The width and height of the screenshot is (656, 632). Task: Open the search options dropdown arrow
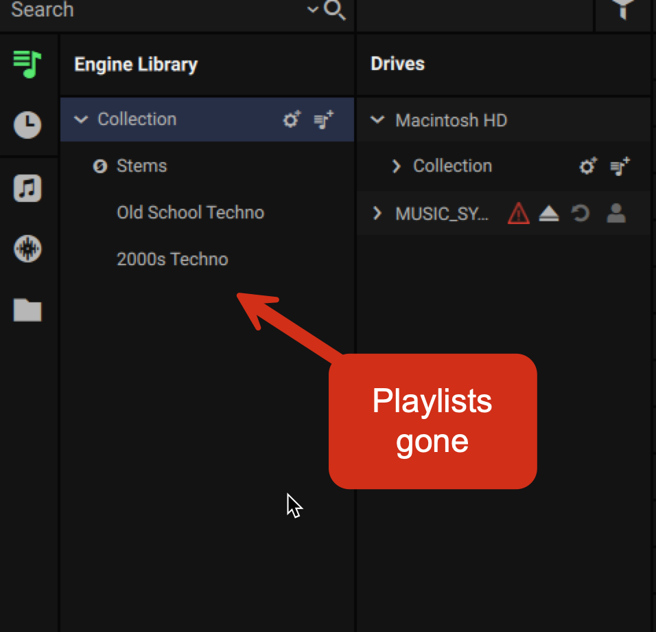click(x=313, y=10)
